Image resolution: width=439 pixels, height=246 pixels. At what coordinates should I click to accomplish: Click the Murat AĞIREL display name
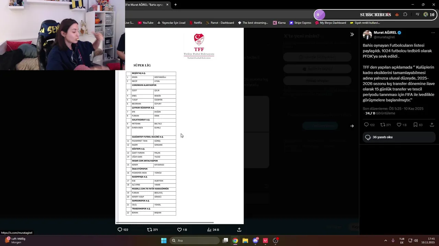tap(385, 32)
